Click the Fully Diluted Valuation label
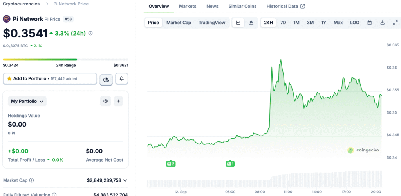Screen dimensions: 401x196 [27, 195]
